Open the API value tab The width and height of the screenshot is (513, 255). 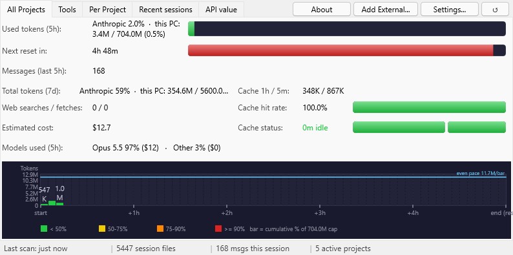[221, 10]
